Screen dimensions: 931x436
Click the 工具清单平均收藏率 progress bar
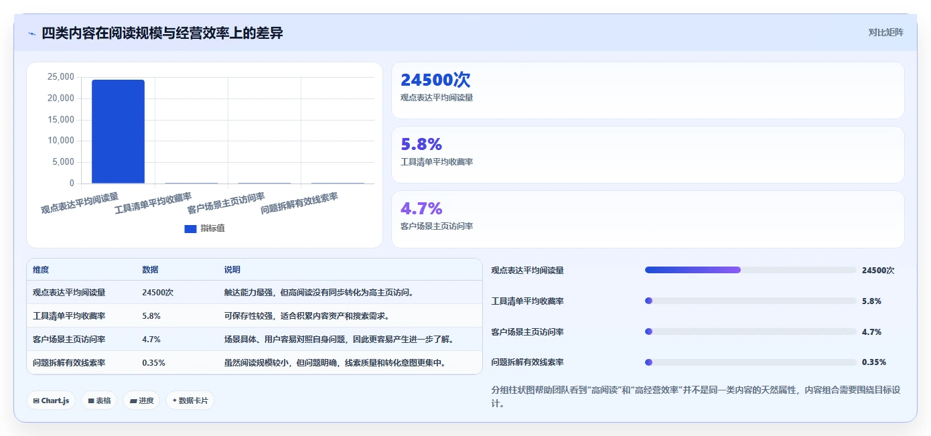(x=750, y=301)
